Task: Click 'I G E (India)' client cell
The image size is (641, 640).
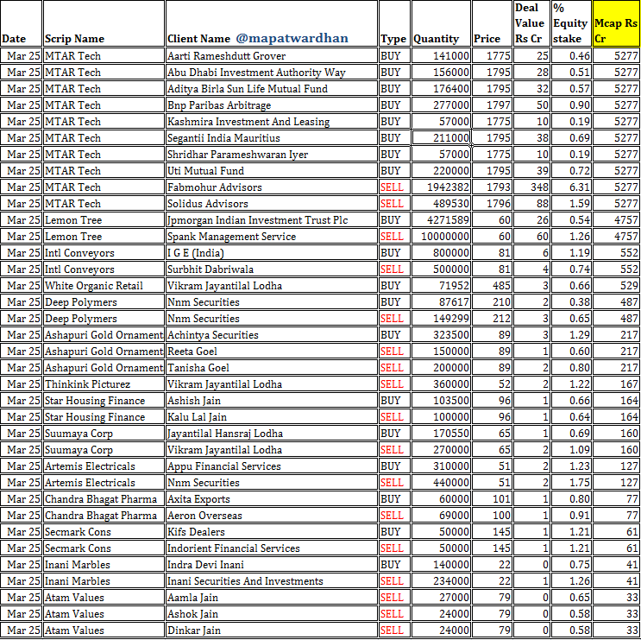Action: pyautogui.click(x=272, y=252)
